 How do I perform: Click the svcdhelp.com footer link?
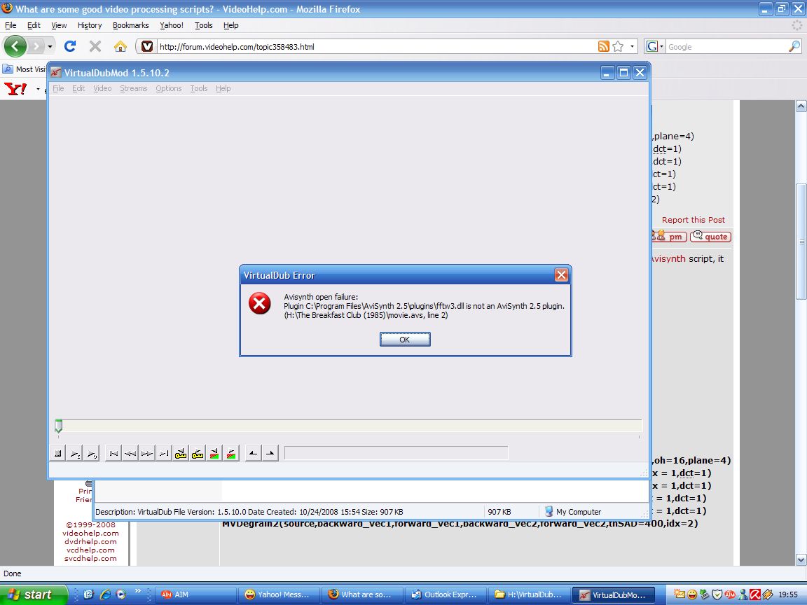coord(90,559)
